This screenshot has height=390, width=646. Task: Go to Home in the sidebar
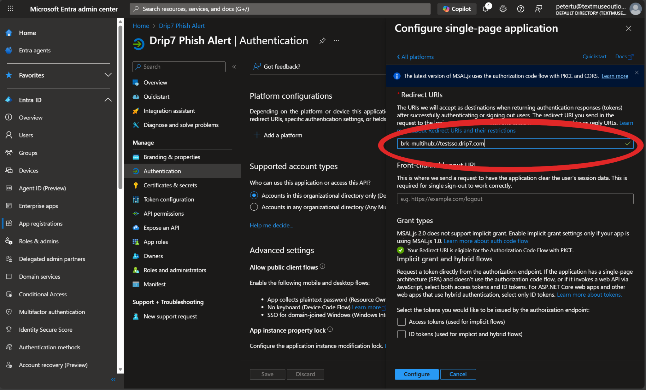(x=27, y=33)
